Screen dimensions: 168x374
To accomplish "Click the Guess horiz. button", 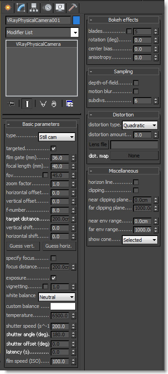I will (x=60, y=246).
